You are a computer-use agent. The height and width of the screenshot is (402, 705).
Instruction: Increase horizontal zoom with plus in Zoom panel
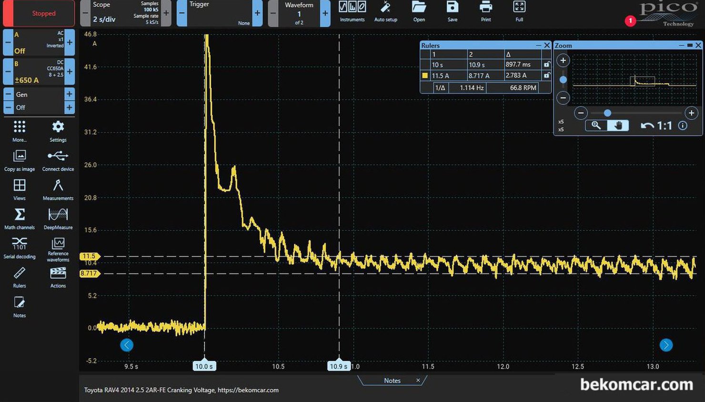point(691,113)
